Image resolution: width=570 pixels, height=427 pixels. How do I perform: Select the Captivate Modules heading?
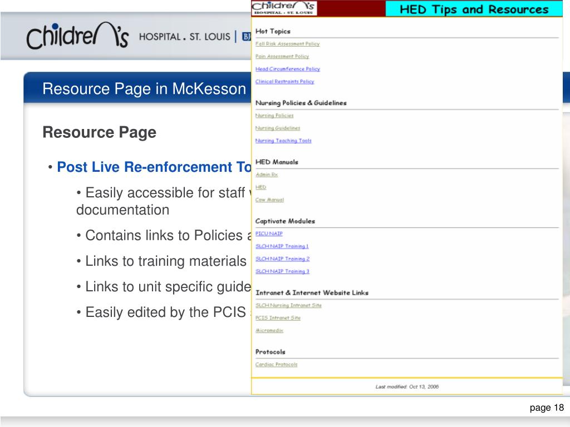[x=286, y=221]
